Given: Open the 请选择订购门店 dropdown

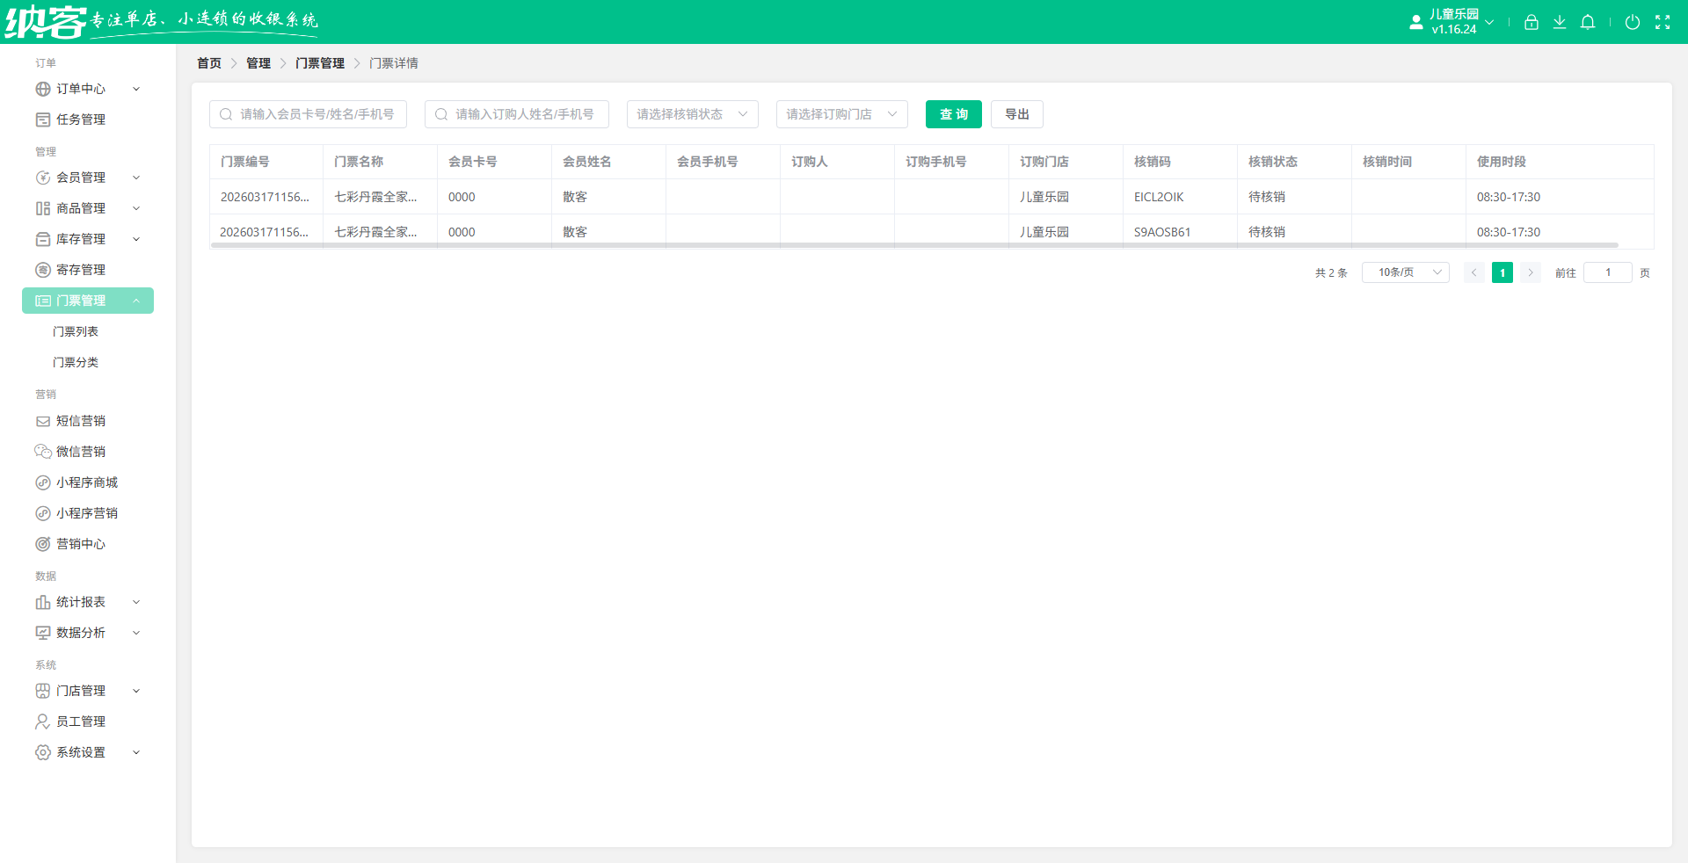Looking at the screenshot, I should [840, 114].
